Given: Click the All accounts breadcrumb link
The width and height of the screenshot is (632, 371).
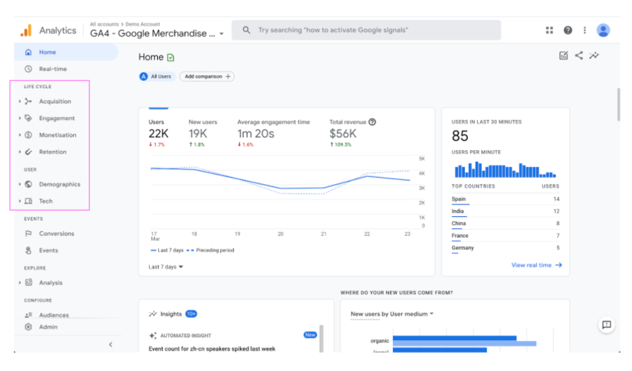Looking at the screenshot, I should [104, 24].
